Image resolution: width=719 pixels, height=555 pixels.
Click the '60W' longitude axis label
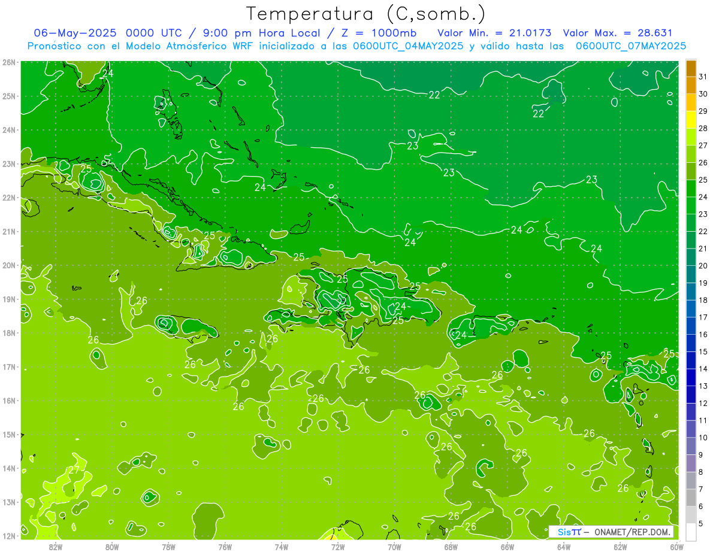click(x=677, y=546)
